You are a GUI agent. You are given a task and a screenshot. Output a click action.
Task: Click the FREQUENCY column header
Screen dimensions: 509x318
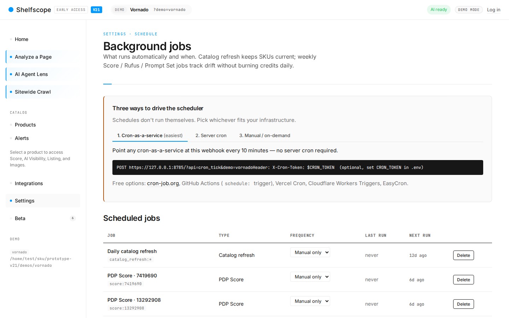point(302,235)
